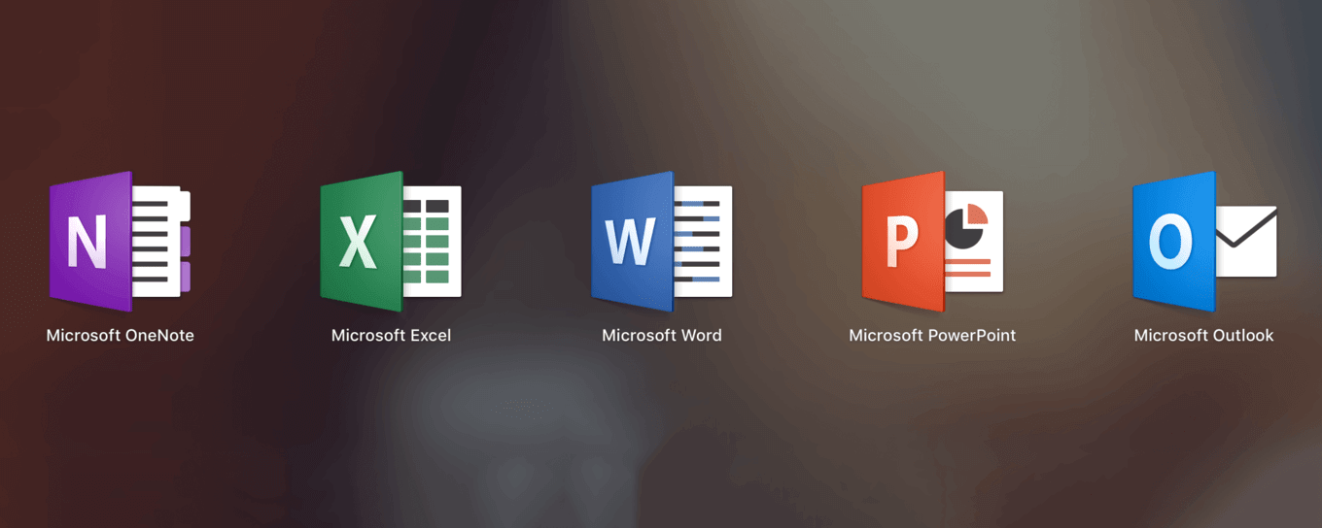Select the "Microsoft OneNote" text label
Screen dimensions: 1322x528
(121, 336)
